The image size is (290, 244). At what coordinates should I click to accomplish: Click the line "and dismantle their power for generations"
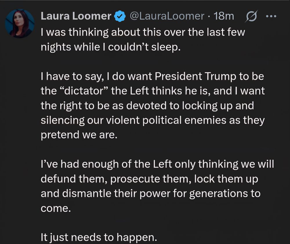click(x=151, y=193)
